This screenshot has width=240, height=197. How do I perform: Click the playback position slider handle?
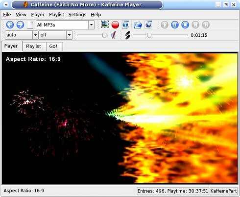pyautogui.click(x=149, y=35)
